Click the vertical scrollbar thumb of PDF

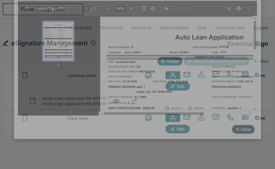(x=255, y=35)
